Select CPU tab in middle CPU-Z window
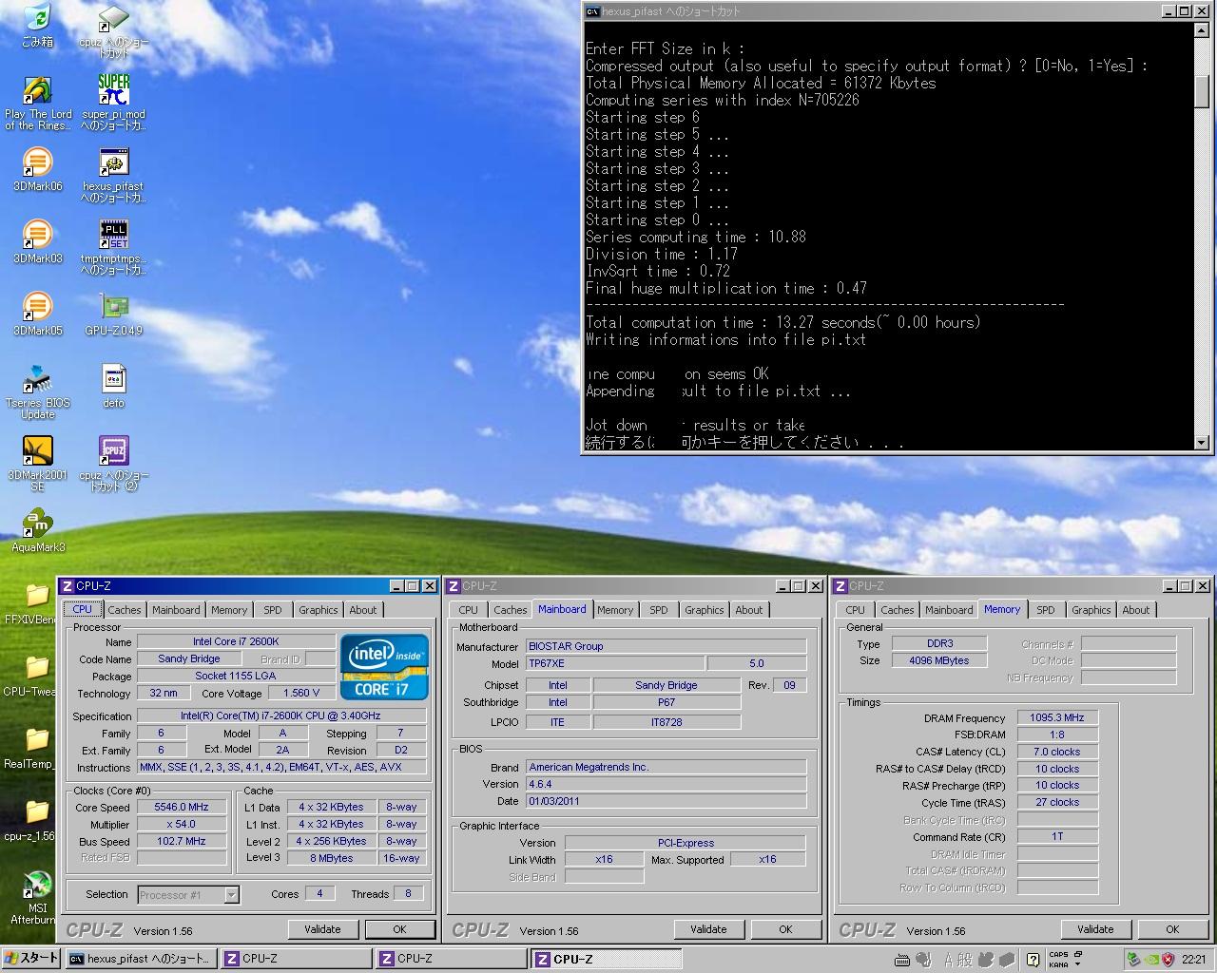1217x973 pixels. pos(468,610)
